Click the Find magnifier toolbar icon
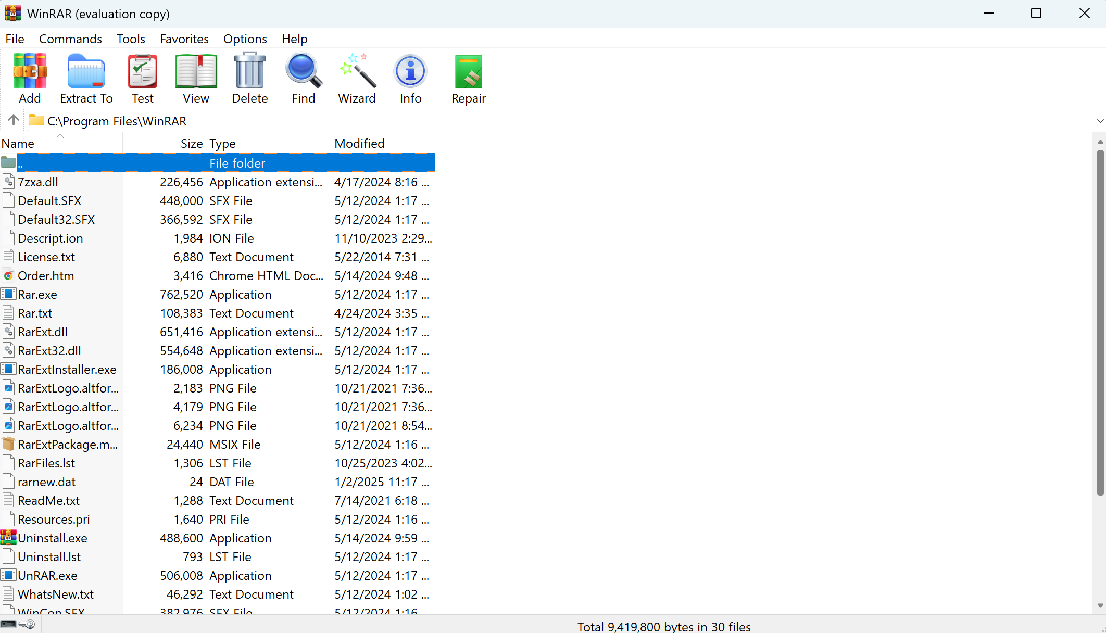Image resolution: width=1106 pixels, height=633 pixels. [x=304, y=71]
